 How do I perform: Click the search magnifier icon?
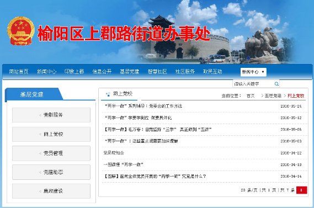pos(276,84)
